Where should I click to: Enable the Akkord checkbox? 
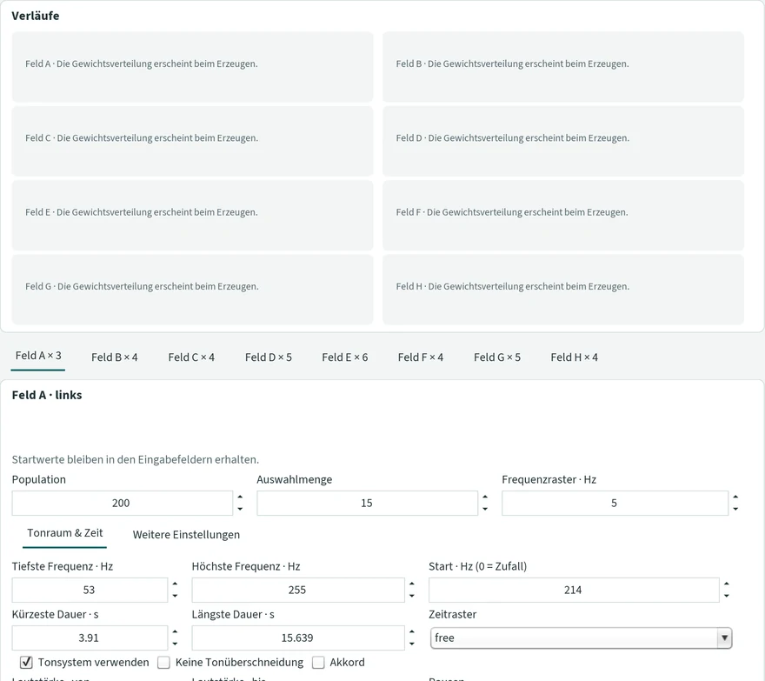click(318, 663)
